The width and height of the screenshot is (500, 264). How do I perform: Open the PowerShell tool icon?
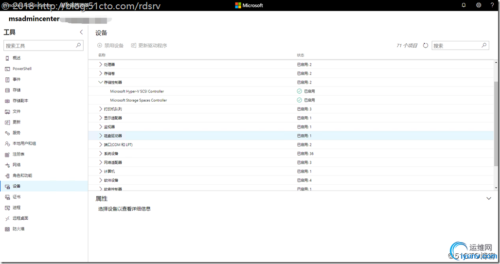(7, 69)
